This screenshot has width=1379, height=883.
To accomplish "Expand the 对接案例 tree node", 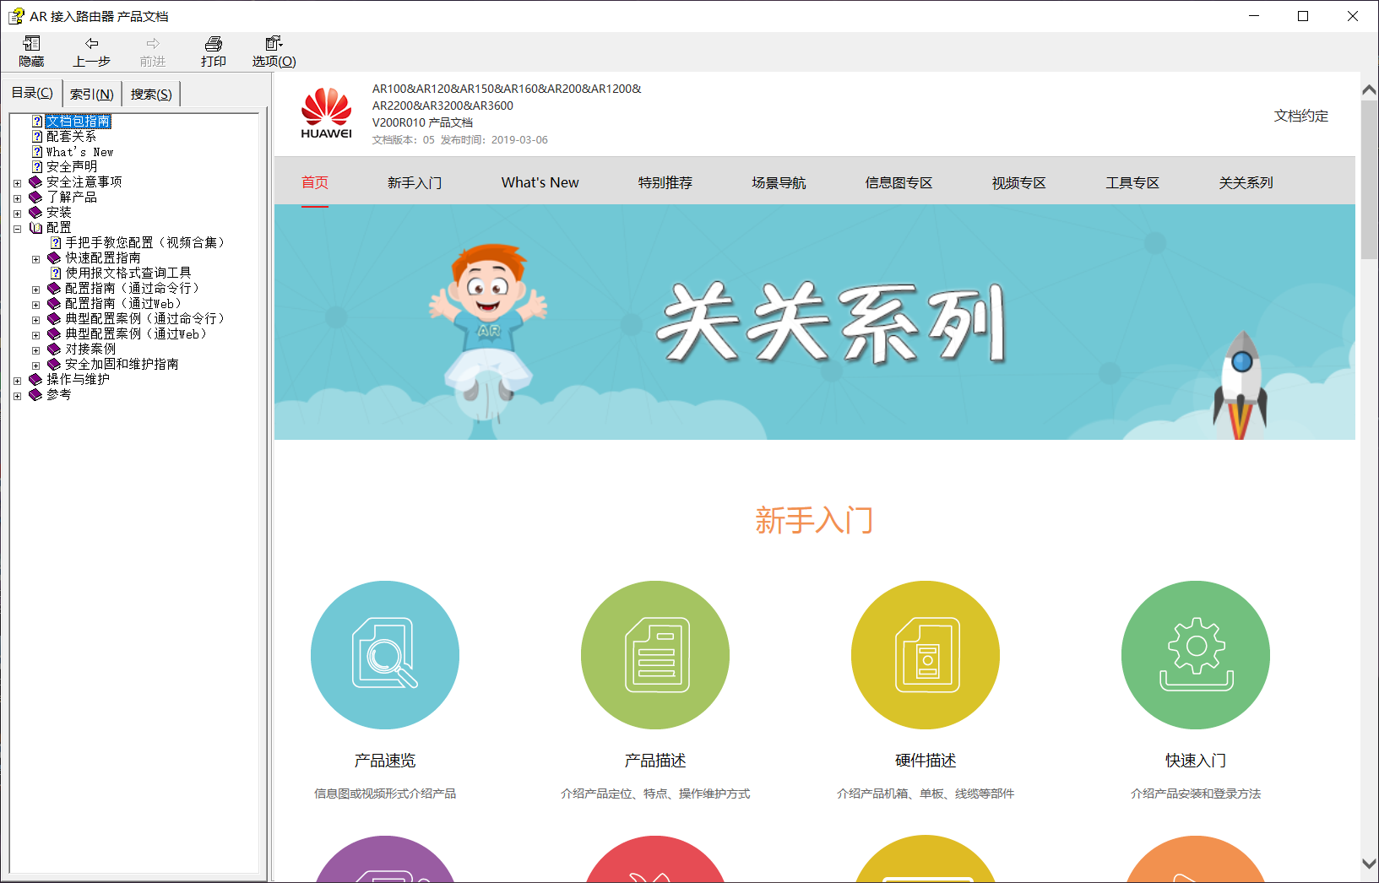I will pyautogui.click(x=35, y=350).
